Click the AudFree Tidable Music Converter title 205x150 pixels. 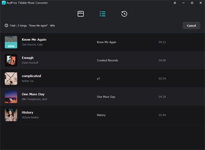[x=27, y=3]
